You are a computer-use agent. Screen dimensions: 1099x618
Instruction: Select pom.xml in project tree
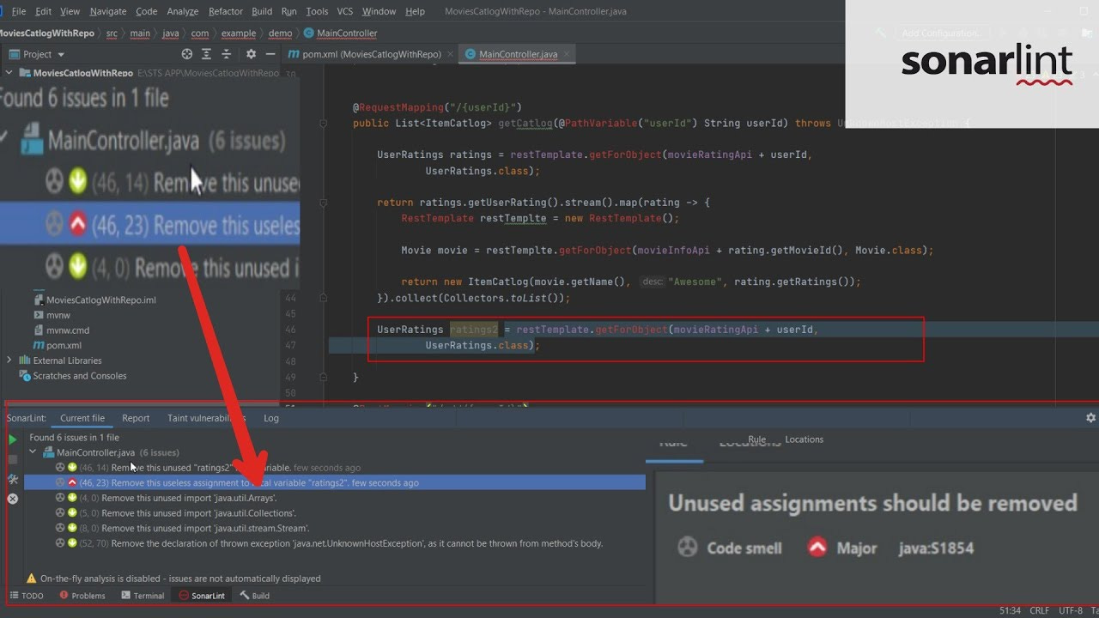[57, 345]
